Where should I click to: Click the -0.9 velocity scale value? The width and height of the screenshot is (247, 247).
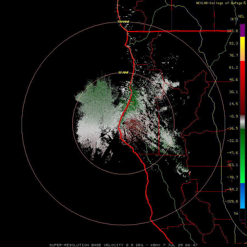pyautogui.click(x=234, y=116)
